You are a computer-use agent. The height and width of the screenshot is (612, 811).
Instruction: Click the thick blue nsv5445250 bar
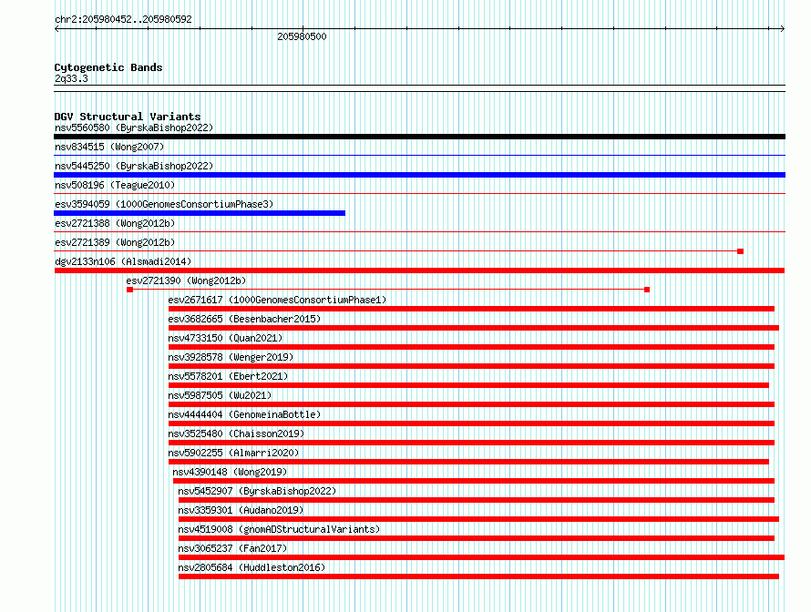point(419,175)
